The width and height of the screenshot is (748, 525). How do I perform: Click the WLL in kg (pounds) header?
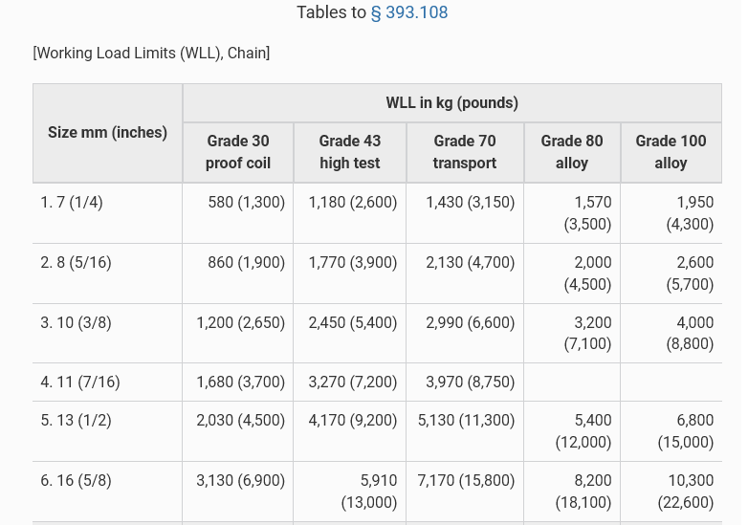click(451, 103)
